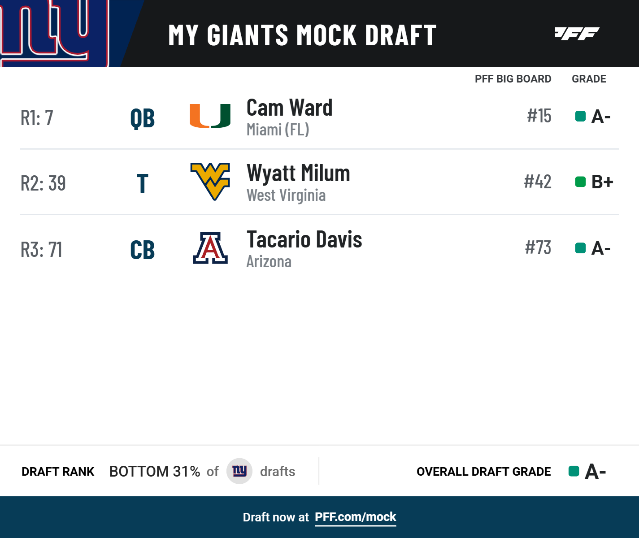The image size is (639, 538).
Task: Click the PFF Big Board column header
Action: [x=513, y=79]
